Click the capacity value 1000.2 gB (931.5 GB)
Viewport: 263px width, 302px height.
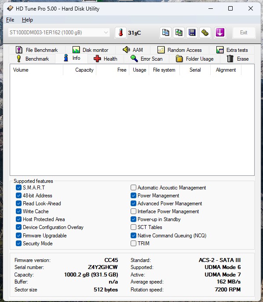pyautogui.click(x=91, y=275)
